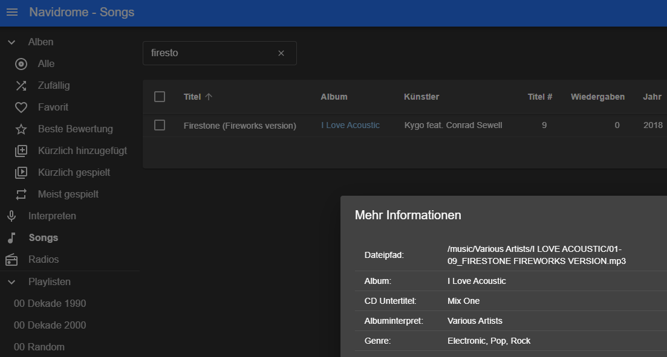Viewport: 667px width, 357px height.
Task: Check the select-all checkbox in table header
Action: tap(160, 97)
